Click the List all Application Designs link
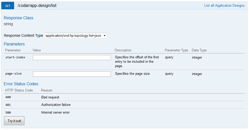The width and height of the screenshot is (249, 130). pyautogui.click(x=224, y=6)
